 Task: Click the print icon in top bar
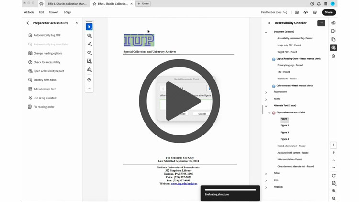click(x=314, y=12)
